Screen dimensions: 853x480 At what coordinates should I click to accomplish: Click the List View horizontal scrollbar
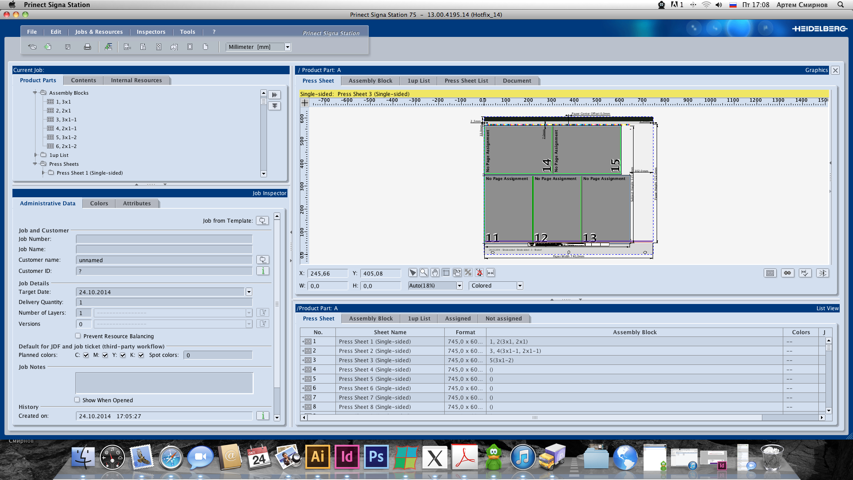[x=562, y=418]
